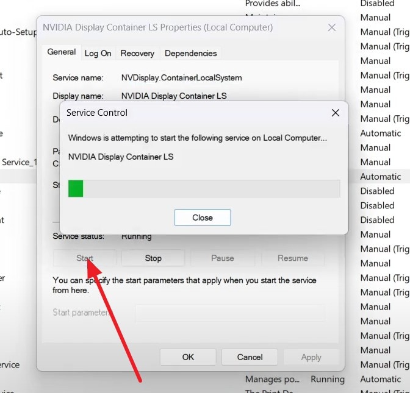Click the display name NVIDIA Display Container LS

pyautogui.click(x=174, y=96)
